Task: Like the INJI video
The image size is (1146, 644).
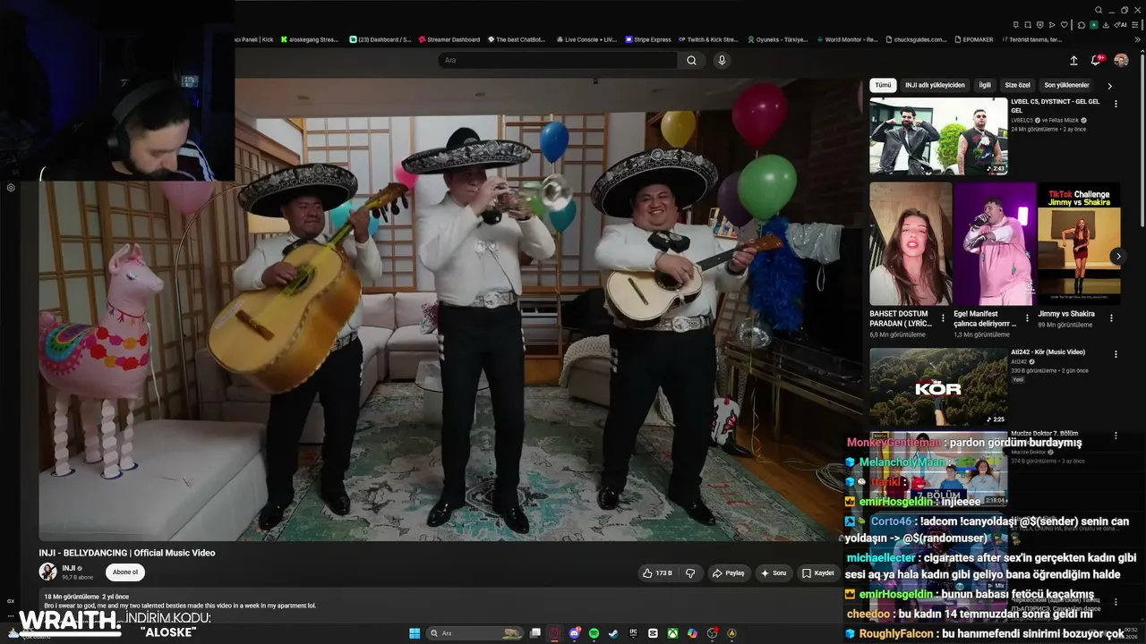Action: tap(657, 572)
